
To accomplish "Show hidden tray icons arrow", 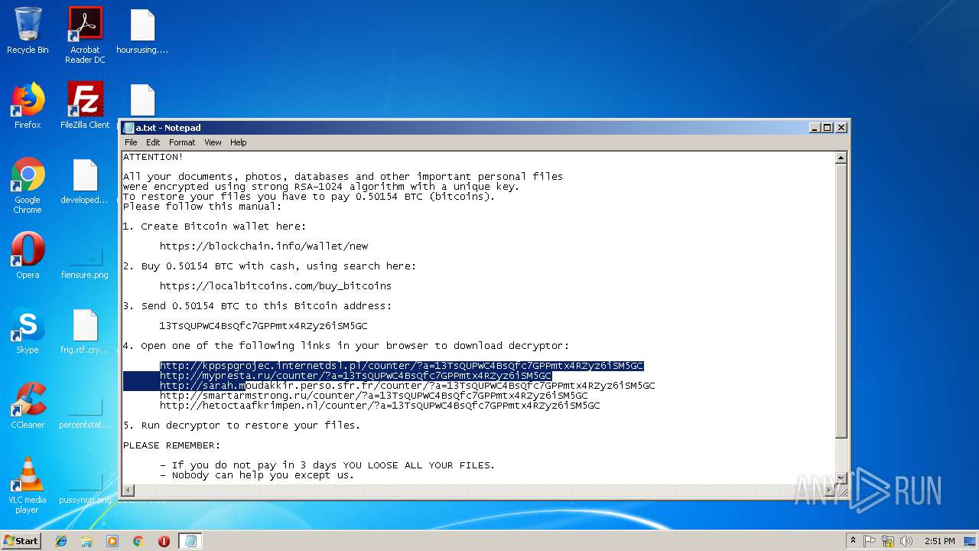I will point(853,541).
